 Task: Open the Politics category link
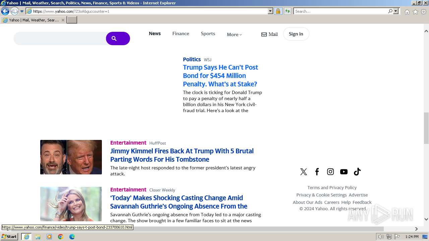[x=192, y=59]
